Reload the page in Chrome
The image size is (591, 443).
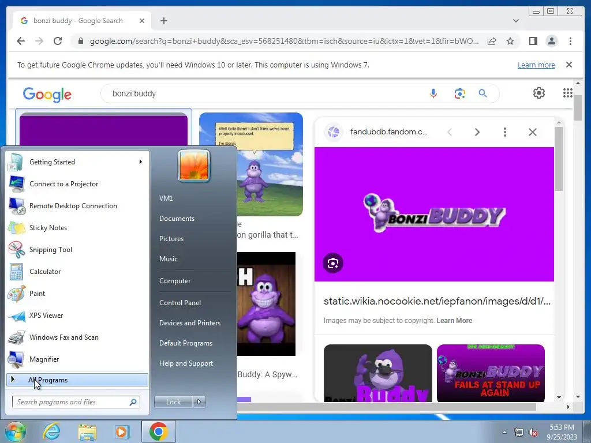click(58, 41)
